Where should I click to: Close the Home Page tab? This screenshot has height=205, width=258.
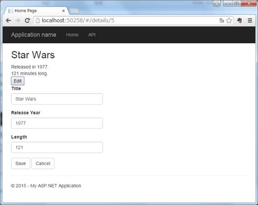coord(63,11)
